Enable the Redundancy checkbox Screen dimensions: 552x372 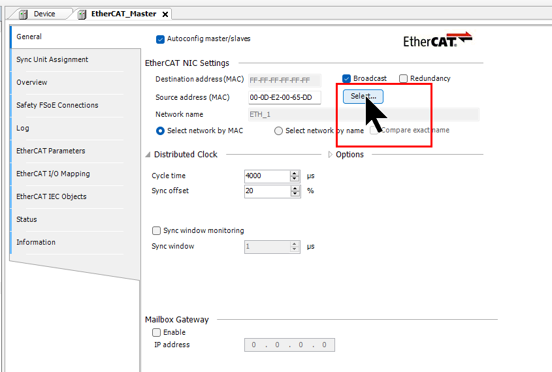click(403, 79)
